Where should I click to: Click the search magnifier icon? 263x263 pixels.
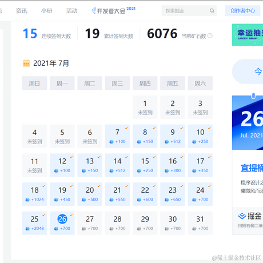point(212,11)
